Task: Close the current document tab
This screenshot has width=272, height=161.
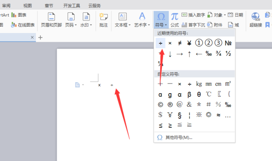Action: (x=32, y=37)
